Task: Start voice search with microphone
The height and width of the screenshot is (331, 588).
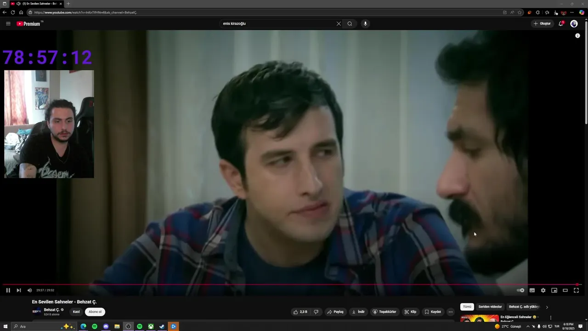Action: [365, 23]
